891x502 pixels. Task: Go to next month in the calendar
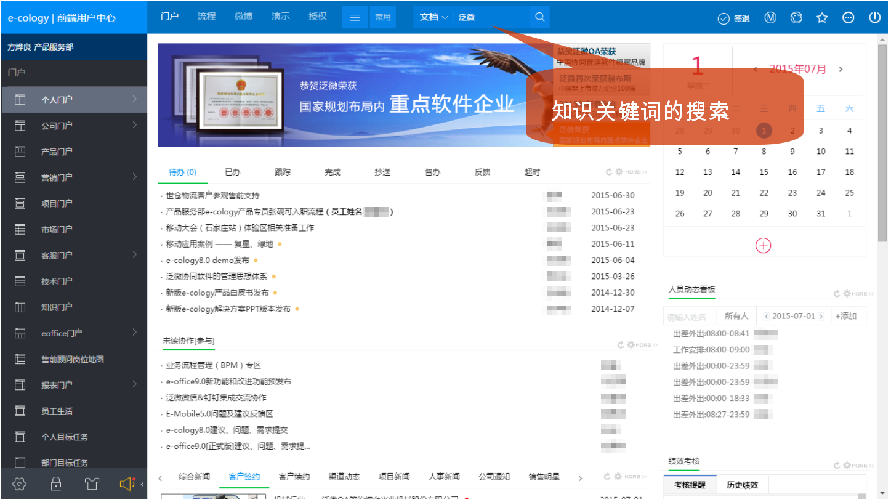tap(841, 70)
